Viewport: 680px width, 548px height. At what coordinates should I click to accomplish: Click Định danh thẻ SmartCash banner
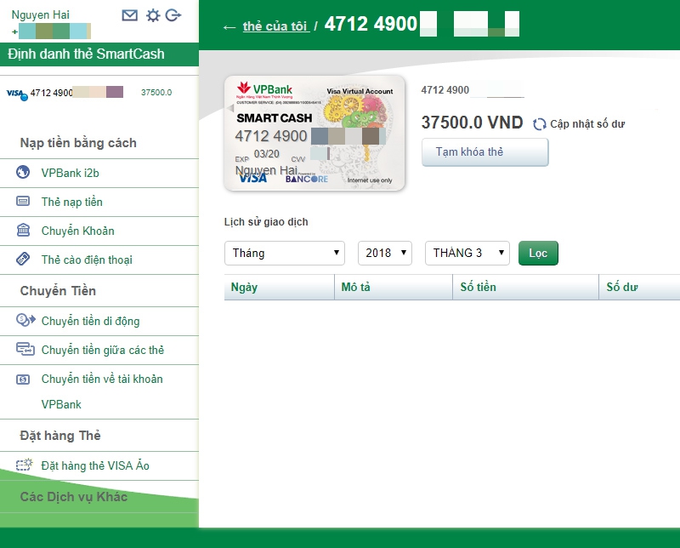[99, 54]
